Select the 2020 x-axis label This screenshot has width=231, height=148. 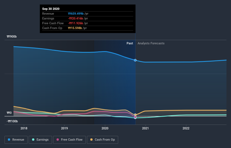(105, 128)
